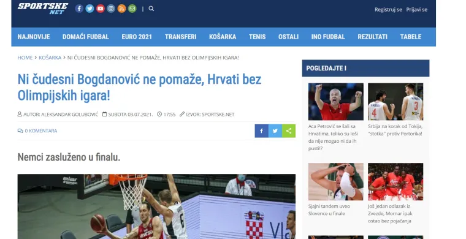Click the Pogledajte i sidebar header
Image resolution: width=466 pixels, height=239 pixels.
pyautogui.click(x=365, y=68)
